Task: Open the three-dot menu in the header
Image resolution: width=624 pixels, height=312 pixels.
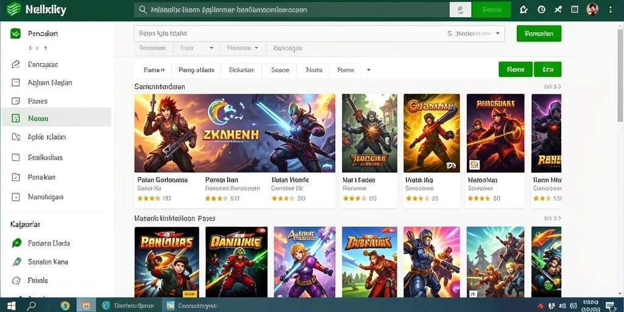Action: [611, 10]
